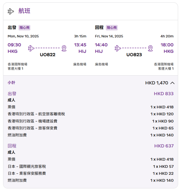Click the plane icon on UO823 route
The height and width of the screenshot is (192, 179).
click(x=118, y=48)
